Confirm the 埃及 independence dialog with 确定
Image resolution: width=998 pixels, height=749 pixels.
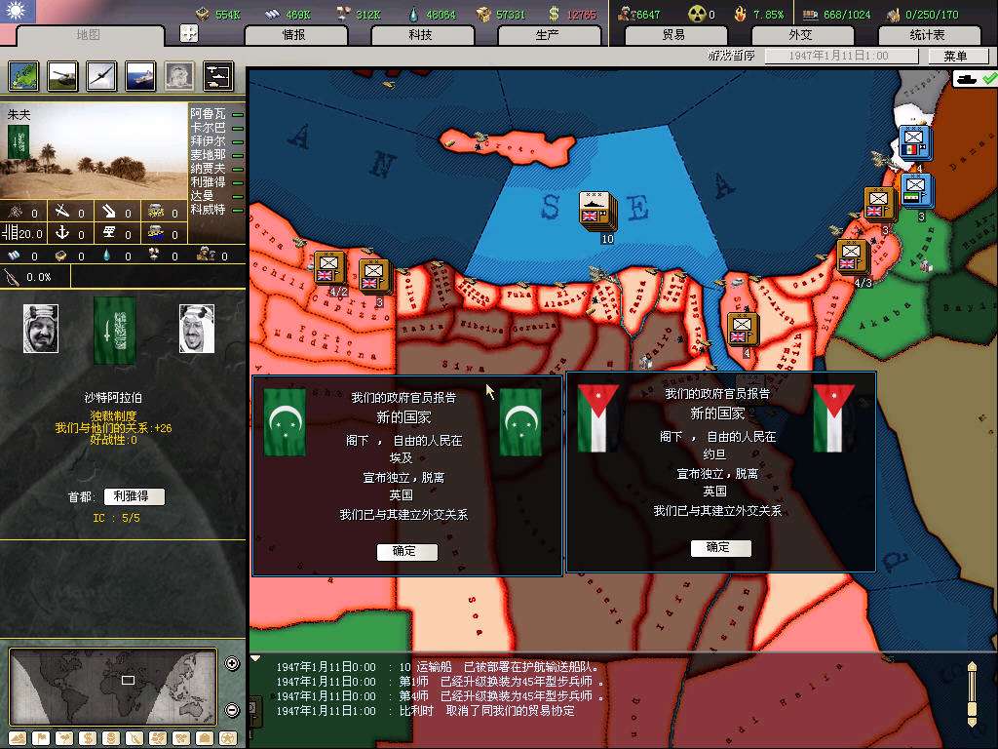406,552
